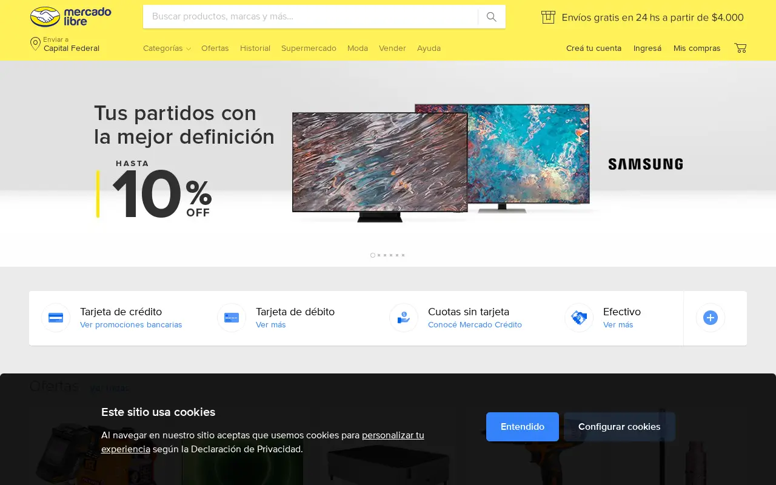Expand the Categorías dropdown
The width and height of the screenshot is (776, 485).
(167, 48)
